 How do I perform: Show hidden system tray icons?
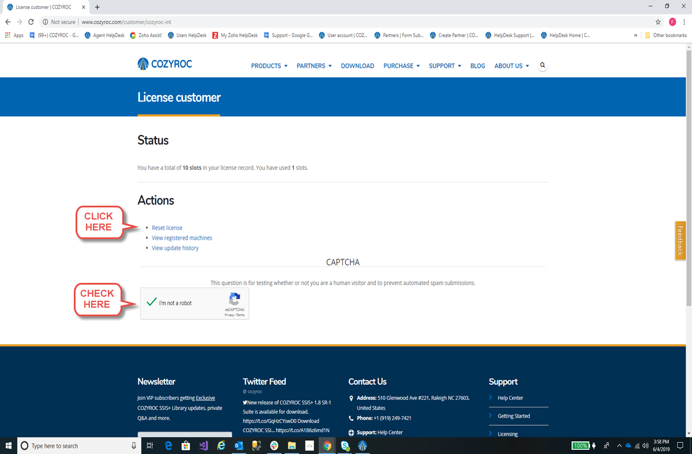(x=619, y=445)
